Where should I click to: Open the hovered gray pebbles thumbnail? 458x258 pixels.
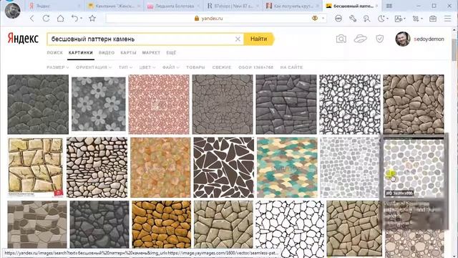(414, 168)
